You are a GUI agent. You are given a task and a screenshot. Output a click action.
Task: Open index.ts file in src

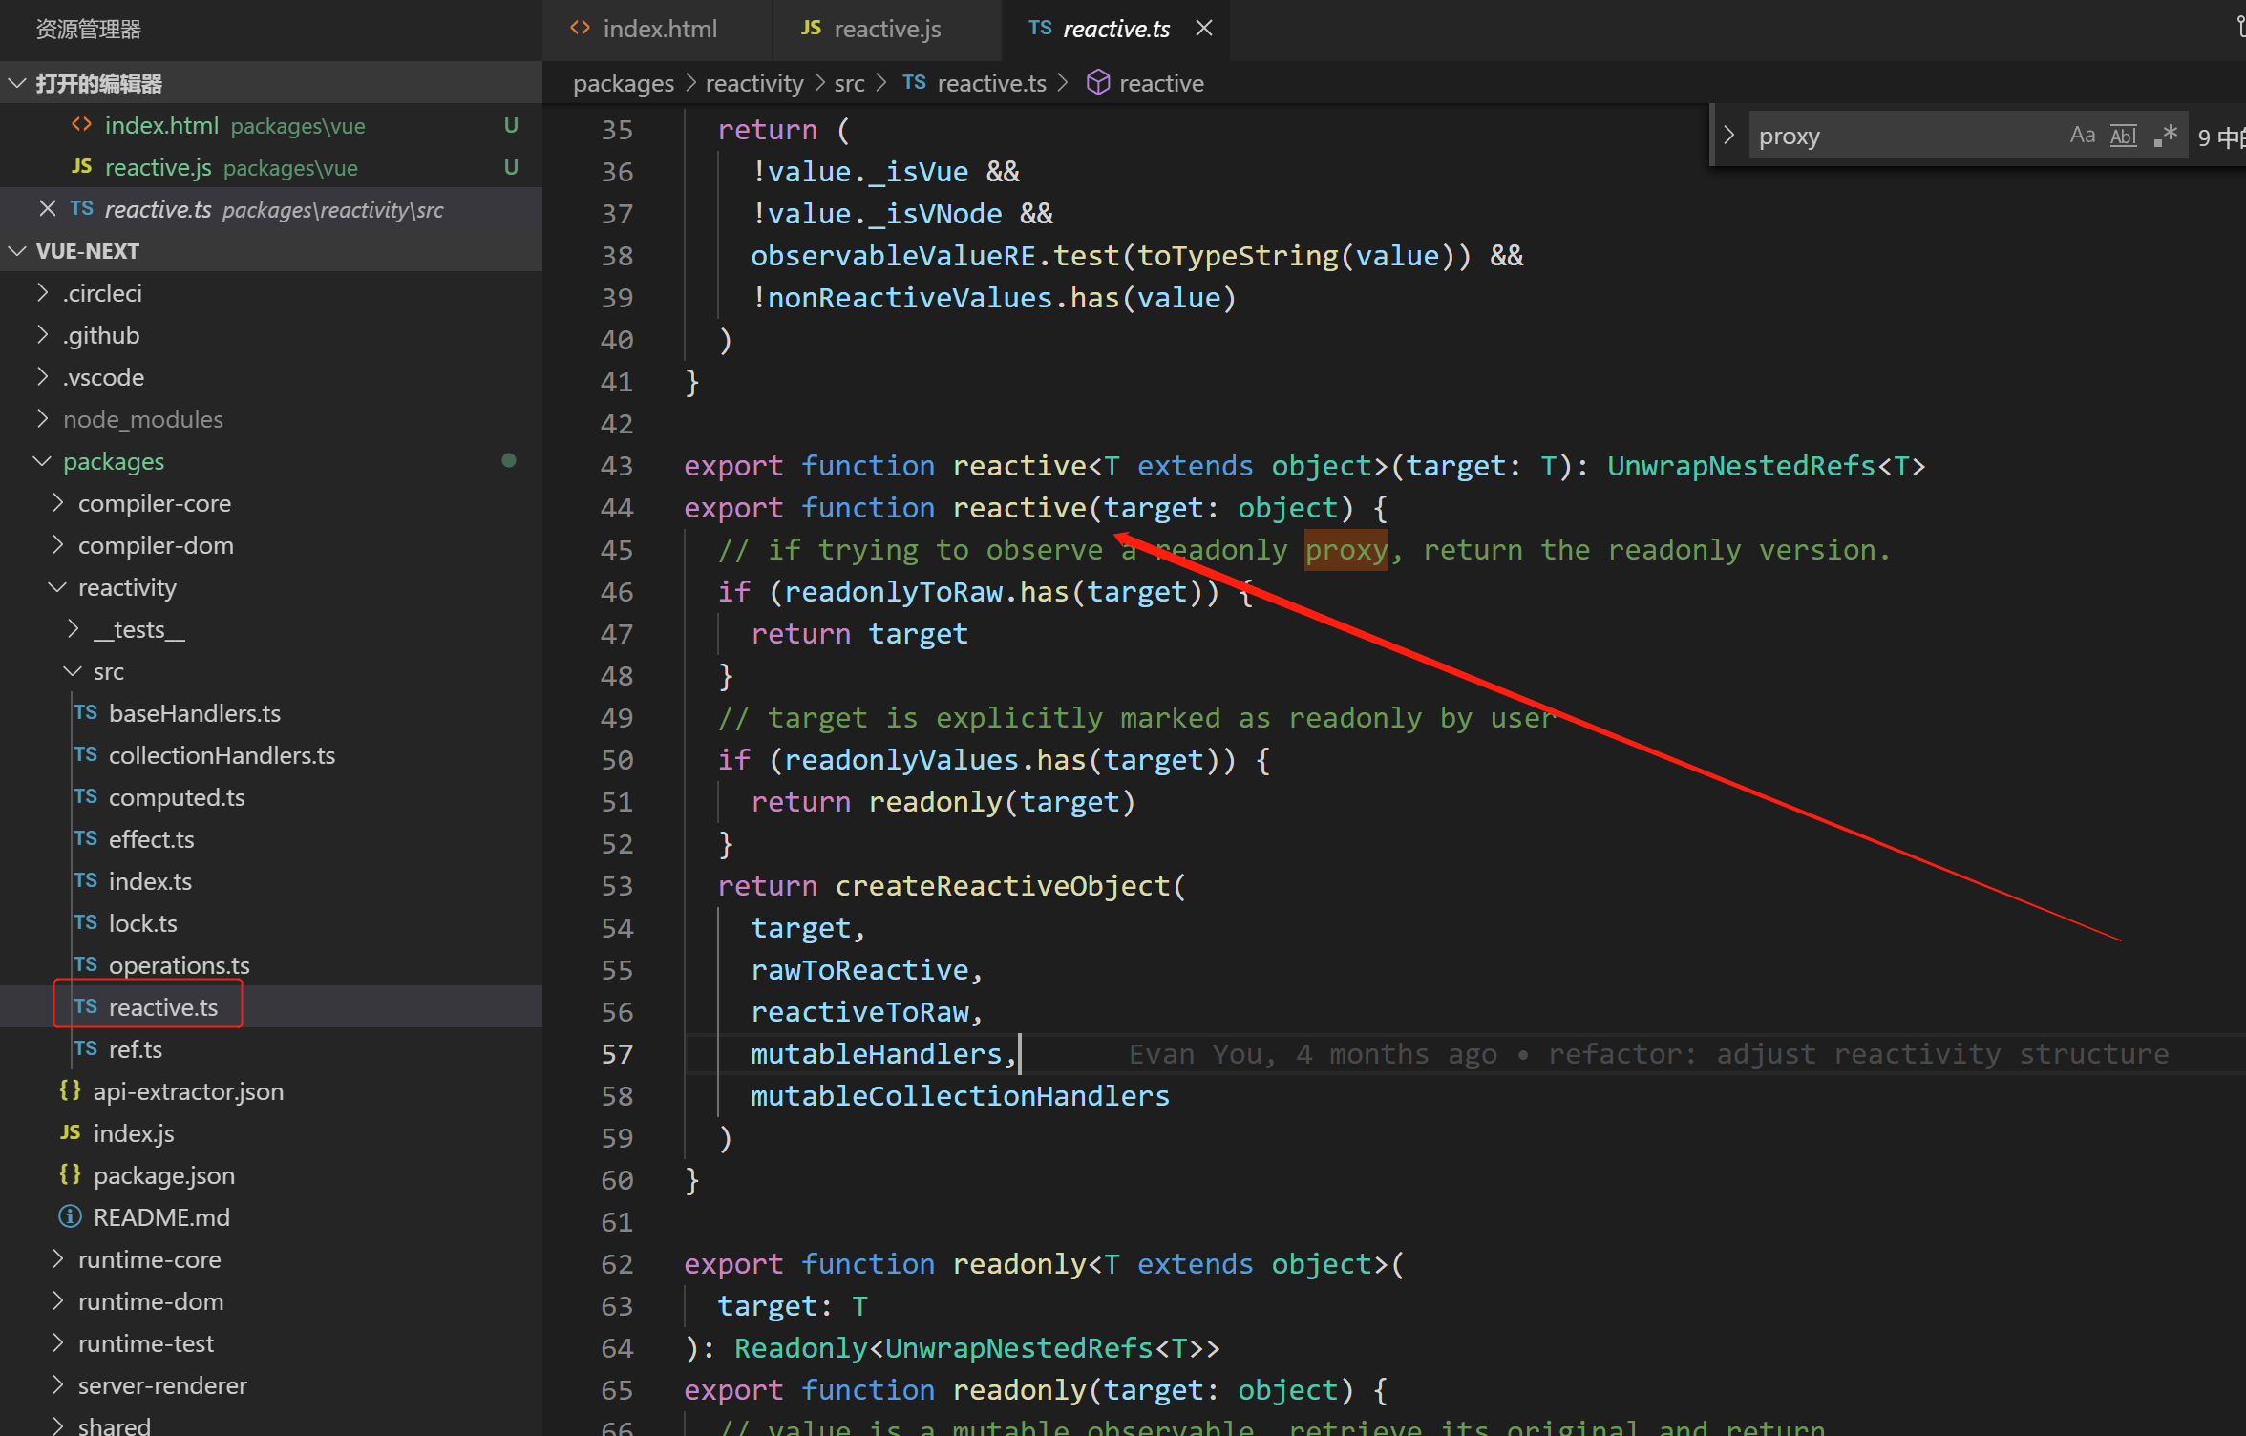coord(271,881)
